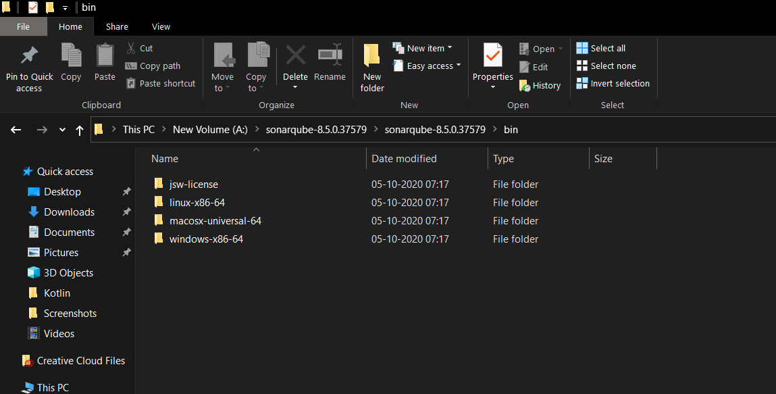Sort by the Name column header
776x394 pixels.
pos(165,158)
